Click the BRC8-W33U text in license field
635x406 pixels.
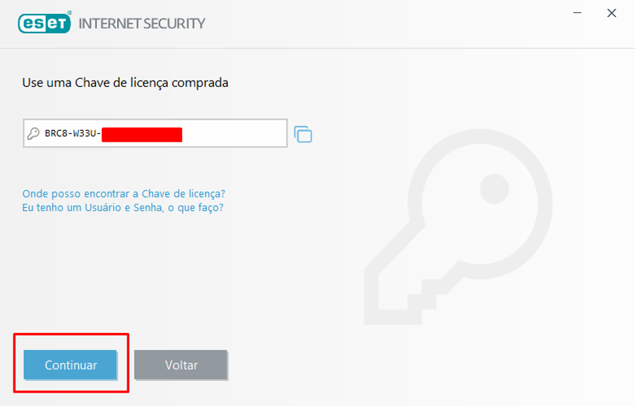coord(73,134)
